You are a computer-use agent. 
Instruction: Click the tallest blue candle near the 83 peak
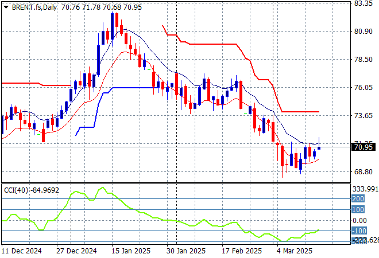[112, 26]
